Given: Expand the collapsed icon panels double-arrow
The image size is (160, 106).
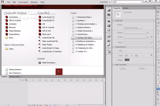Looking at the screenshot, I should (110, 6).
